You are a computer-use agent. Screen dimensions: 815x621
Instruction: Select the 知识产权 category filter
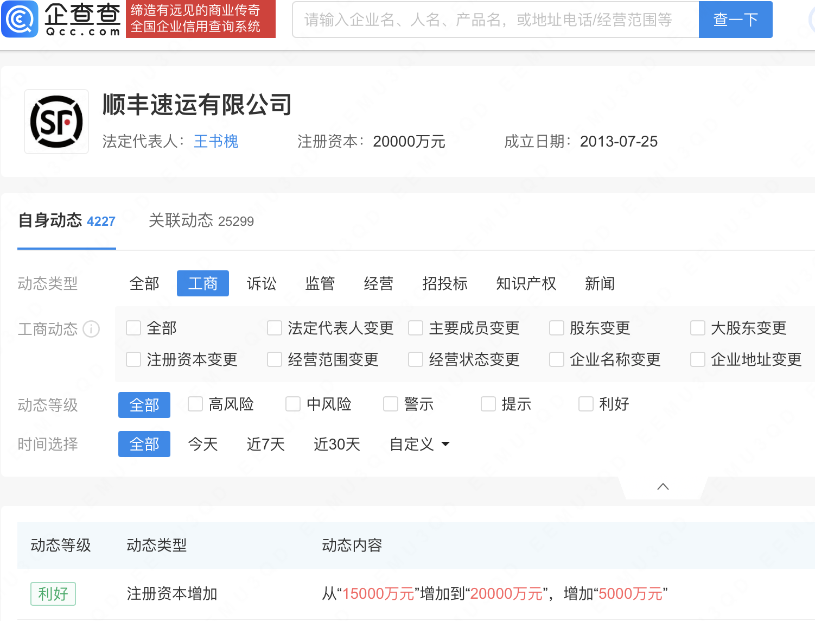pos(525,283)
